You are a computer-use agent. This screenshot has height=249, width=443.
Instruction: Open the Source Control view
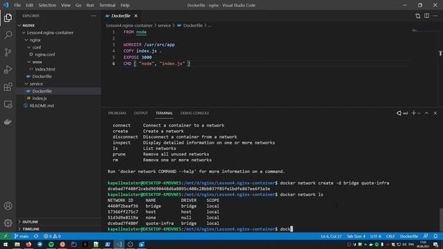(x=8, y=53)
